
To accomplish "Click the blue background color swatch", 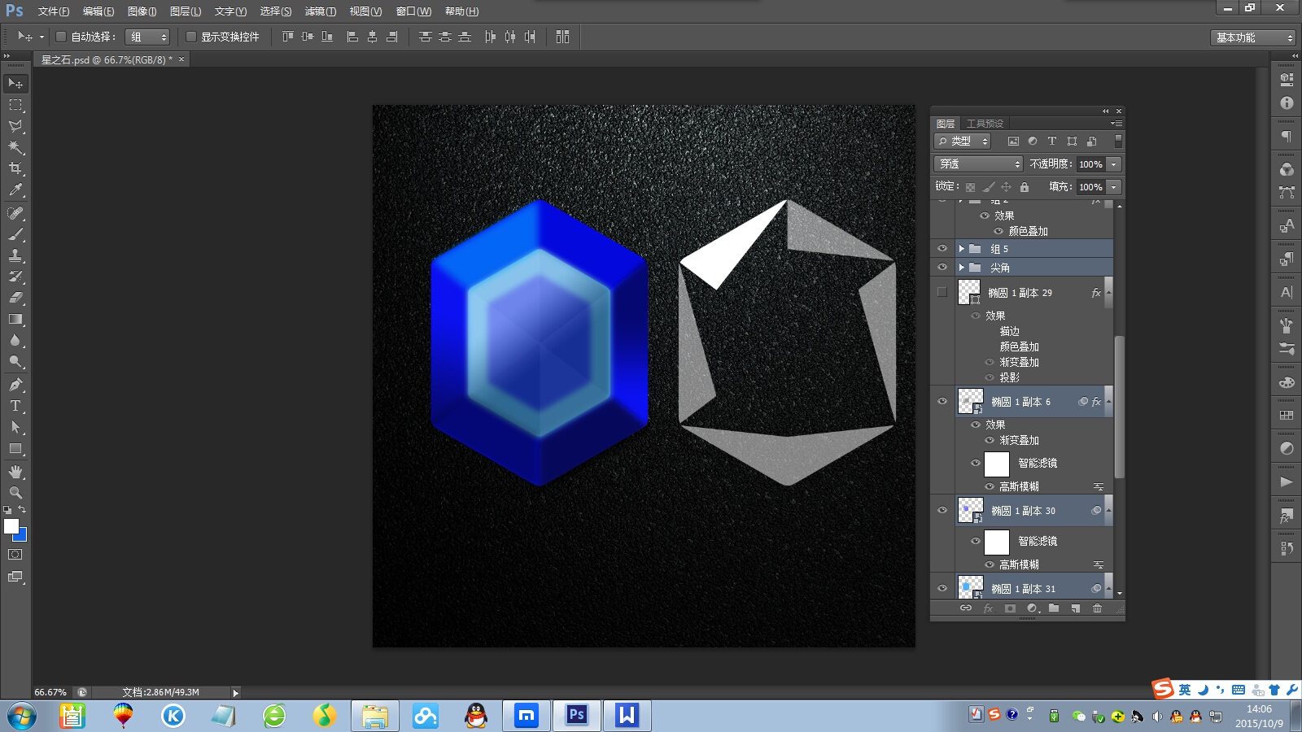I will 23,537.
